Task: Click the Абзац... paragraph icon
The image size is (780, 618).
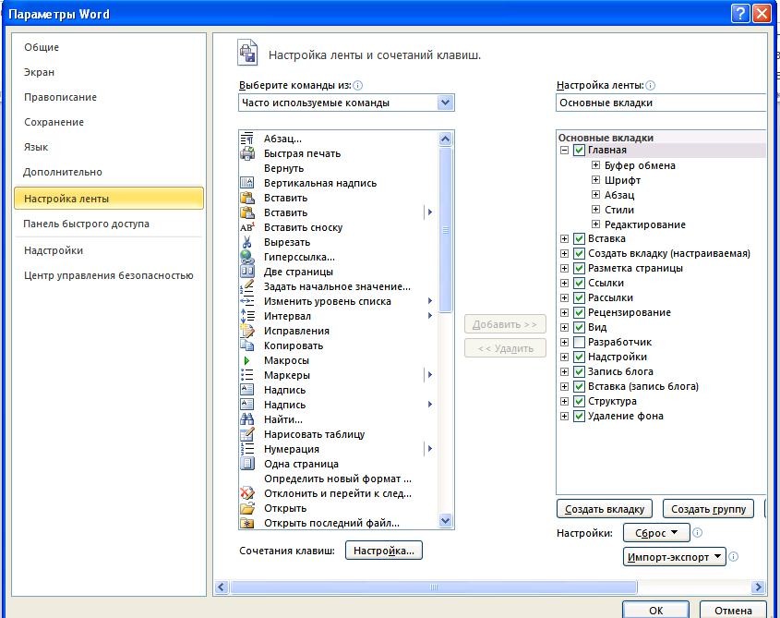Action: click(247, 139)
